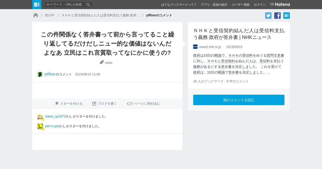Open ytRino user profile link
The width and height of the screenshot is (322, 169).
coord(50,74)
